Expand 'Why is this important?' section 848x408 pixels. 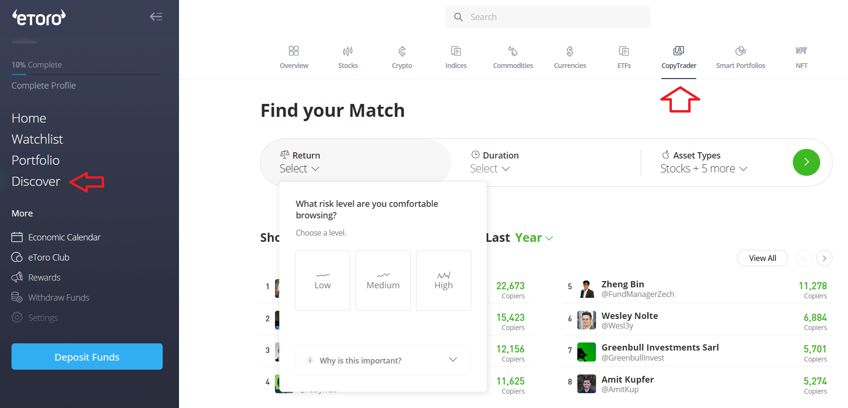[x=383, y=360]
